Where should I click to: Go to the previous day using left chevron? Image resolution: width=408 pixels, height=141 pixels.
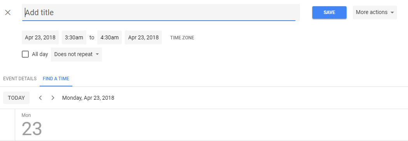point(40,98)
